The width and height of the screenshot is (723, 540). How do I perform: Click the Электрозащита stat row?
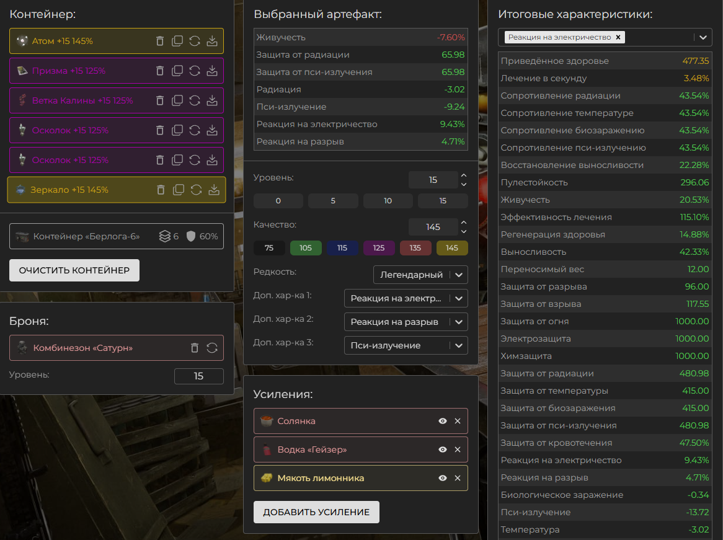pos(605,339)
